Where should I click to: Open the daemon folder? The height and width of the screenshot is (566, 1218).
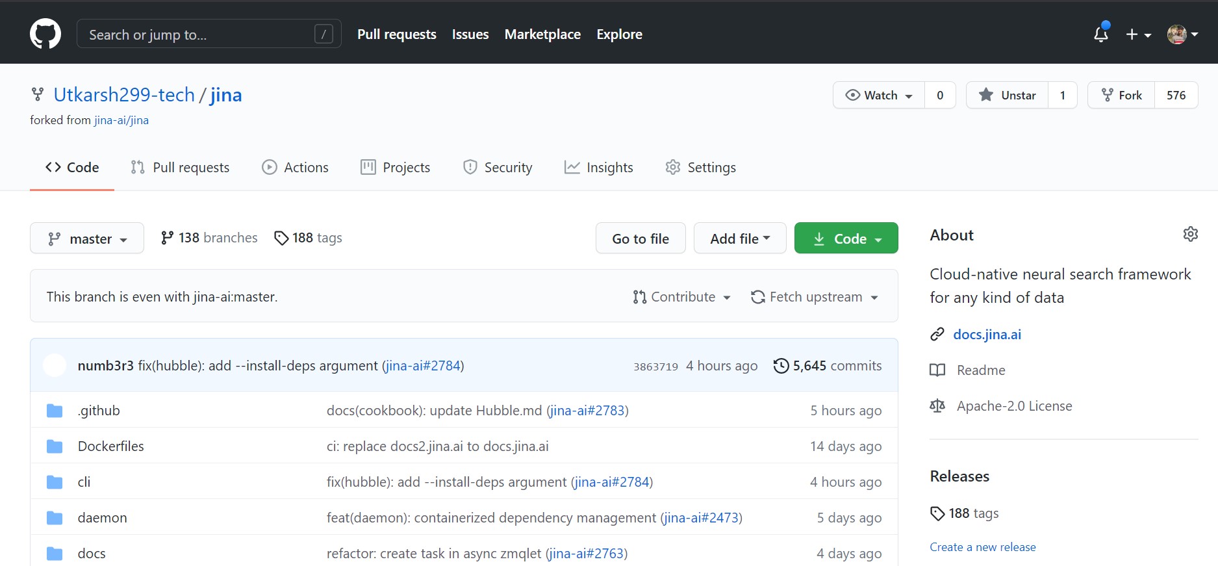point(103,518)
